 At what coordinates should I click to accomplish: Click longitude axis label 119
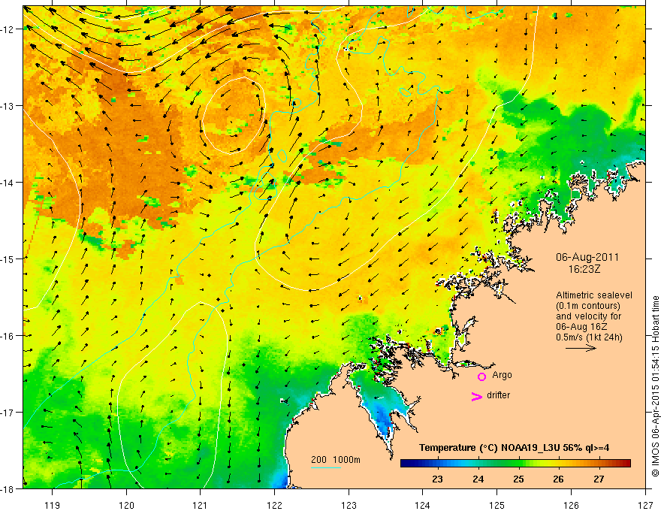(53, 505)
